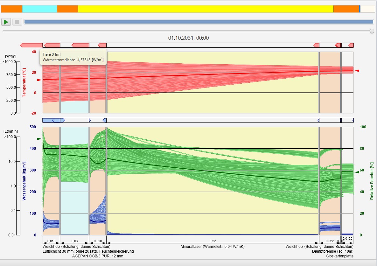Click the 'Dampfbremse (sd=10m)' layer label

332,251
